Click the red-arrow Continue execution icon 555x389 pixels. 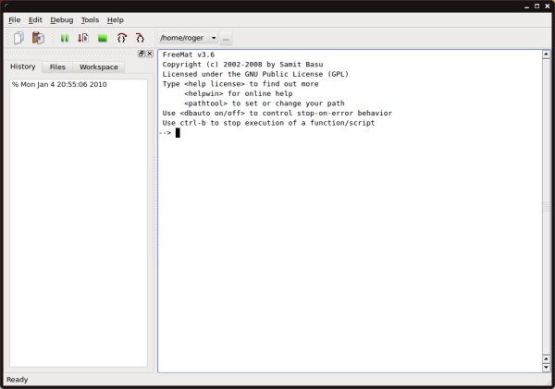coord(83,38)
